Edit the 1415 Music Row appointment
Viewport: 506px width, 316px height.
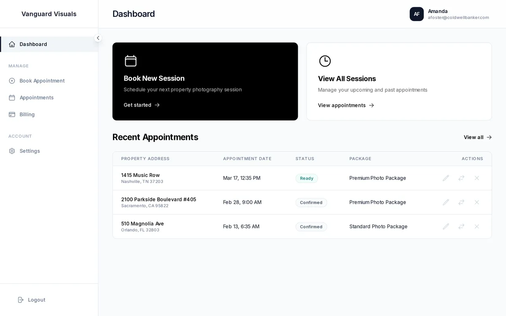[446, 178]
